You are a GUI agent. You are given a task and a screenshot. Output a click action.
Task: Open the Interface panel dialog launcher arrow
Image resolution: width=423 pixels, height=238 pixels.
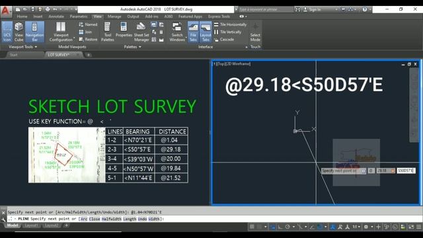pos(247,47)
